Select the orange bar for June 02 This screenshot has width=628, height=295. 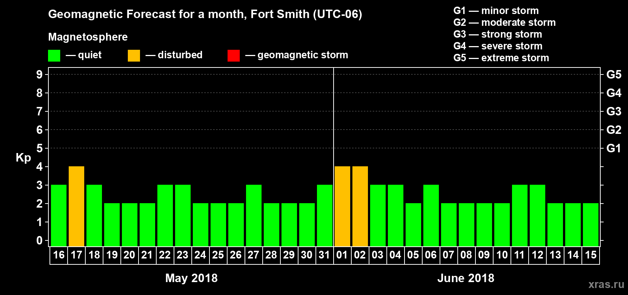(360, 206)
